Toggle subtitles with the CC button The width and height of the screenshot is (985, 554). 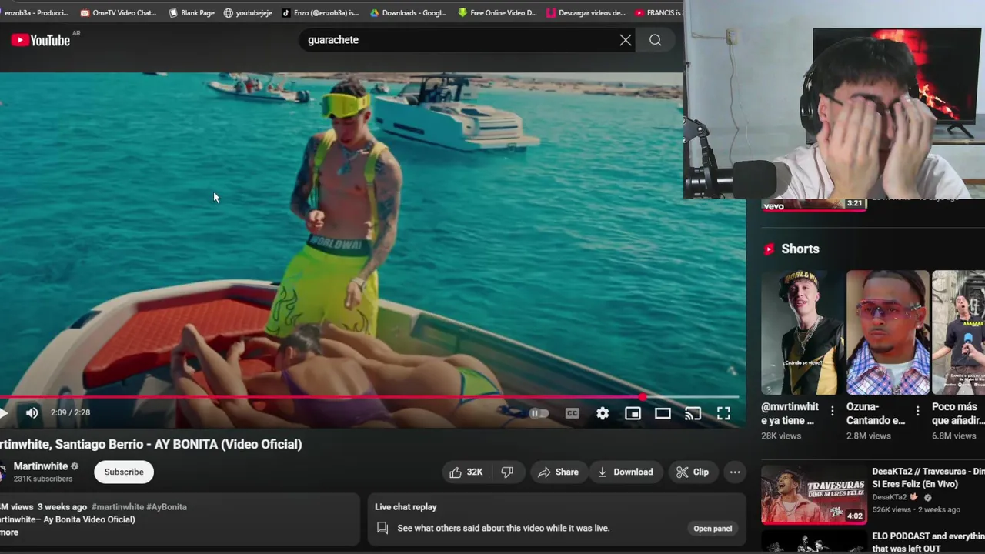click(572, 413)
